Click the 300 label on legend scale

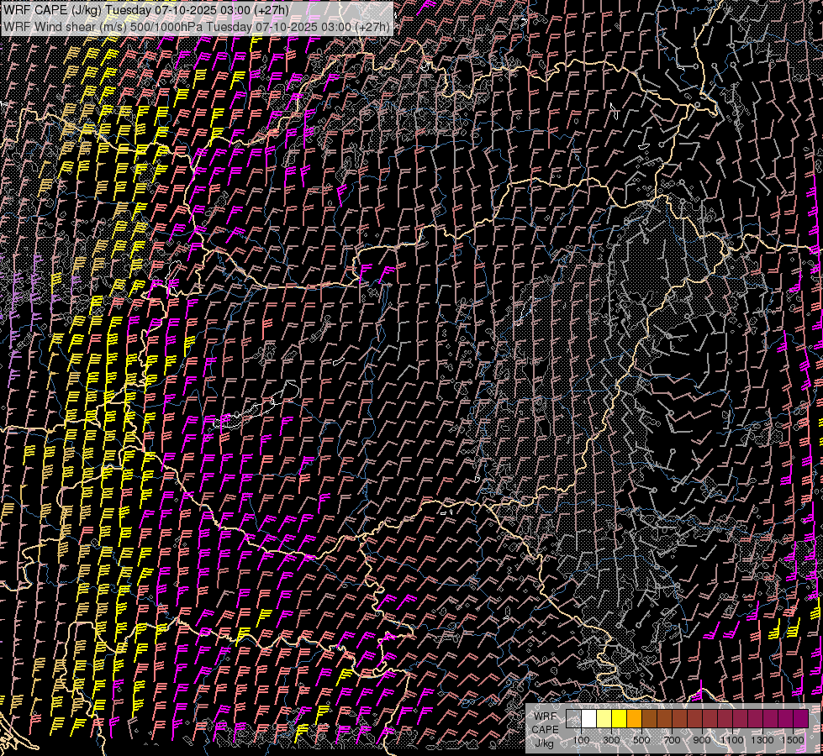tap(611, 740)
